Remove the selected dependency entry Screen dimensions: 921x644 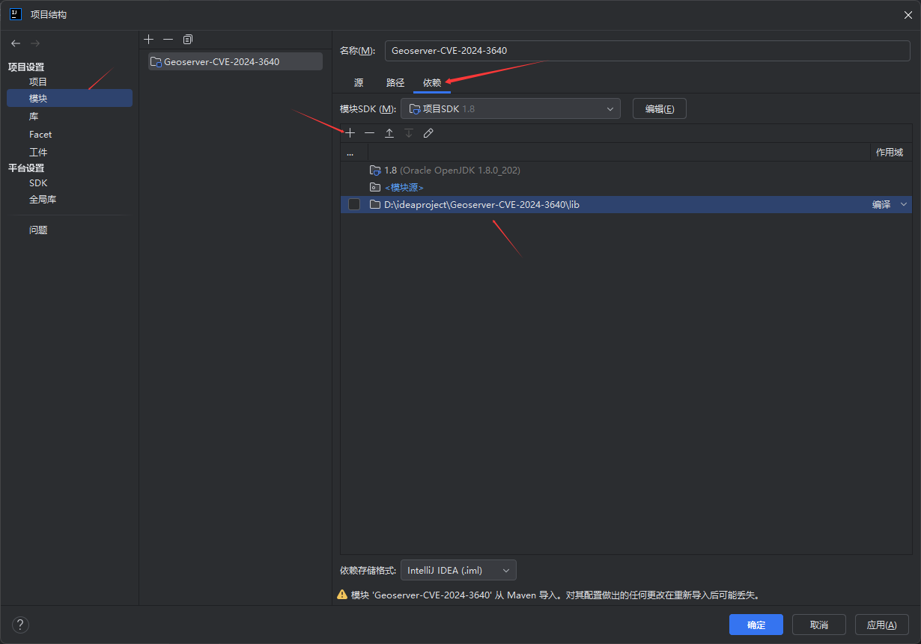point(369,133)
